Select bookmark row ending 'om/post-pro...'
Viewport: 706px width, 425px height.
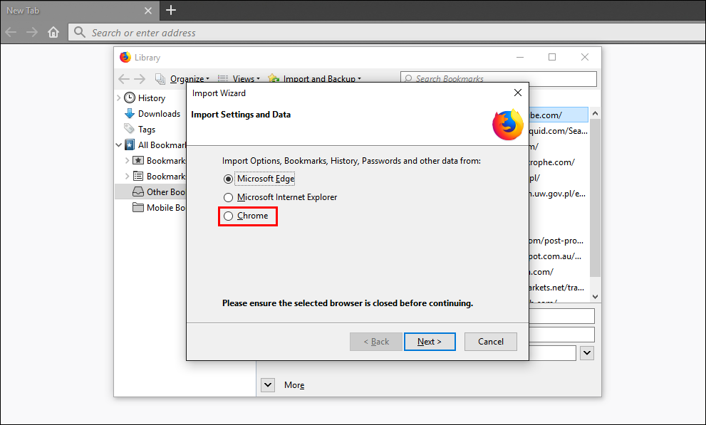click(x=559, y=241)
